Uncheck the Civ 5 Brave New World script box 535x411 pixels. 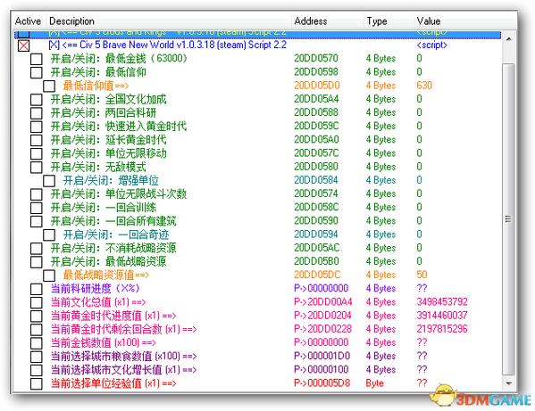pos(23,45)
